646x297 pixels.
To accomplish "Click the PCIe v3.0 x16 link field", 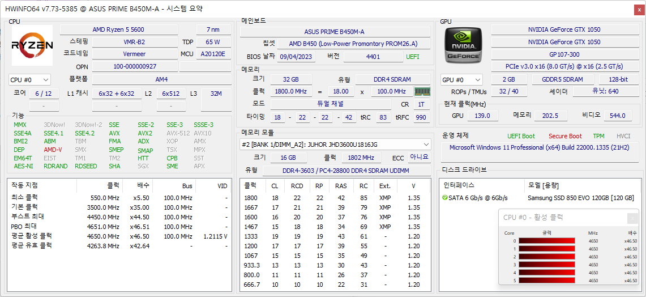I will pos(564,66).
